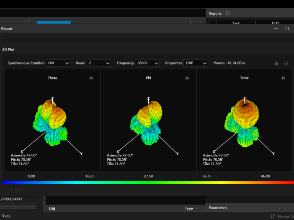The height and width of the screenshot is (220, 294).
Task: Open the Properties dropdown showing EIRP
Action: (196, 63)
